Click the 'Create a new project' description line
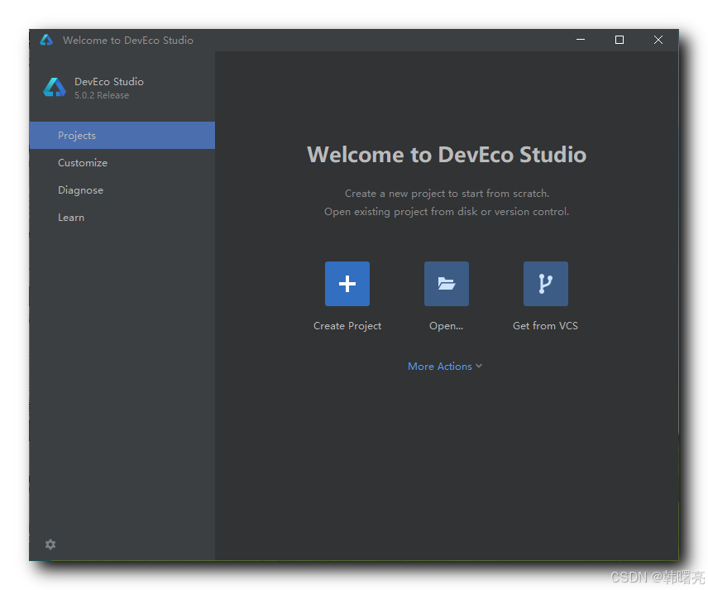The width and height of the screenshot is (708, 590). coord(447,194)
